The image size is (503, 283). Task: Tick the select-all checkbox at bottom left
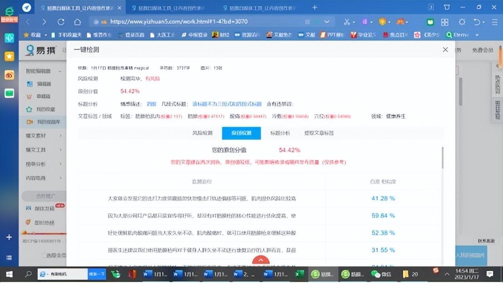coord(44,255)
